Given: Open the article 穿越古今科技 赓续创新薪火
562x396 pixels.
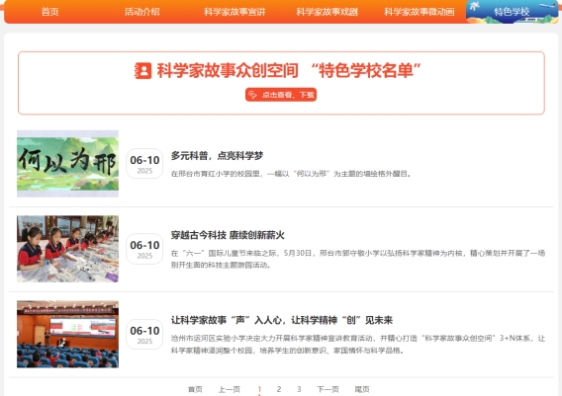Looking at the screenshot, I should point(228,235).
